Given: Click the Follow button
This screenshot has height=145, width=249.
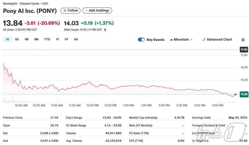Looking at the screenshot, I should (x=70, y=10).
